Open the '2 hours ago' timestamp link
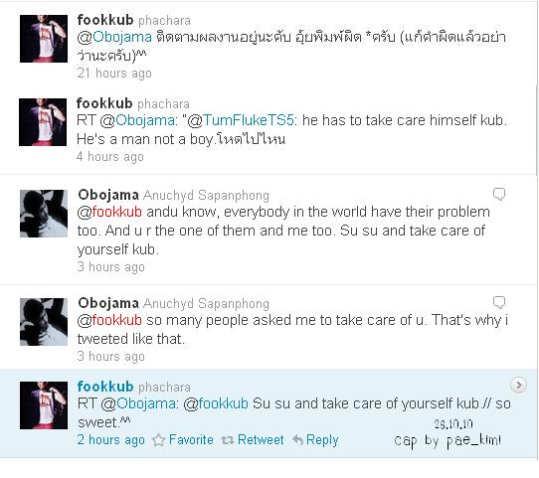Viewport: 539px width, 478px height. click(111, 440)
